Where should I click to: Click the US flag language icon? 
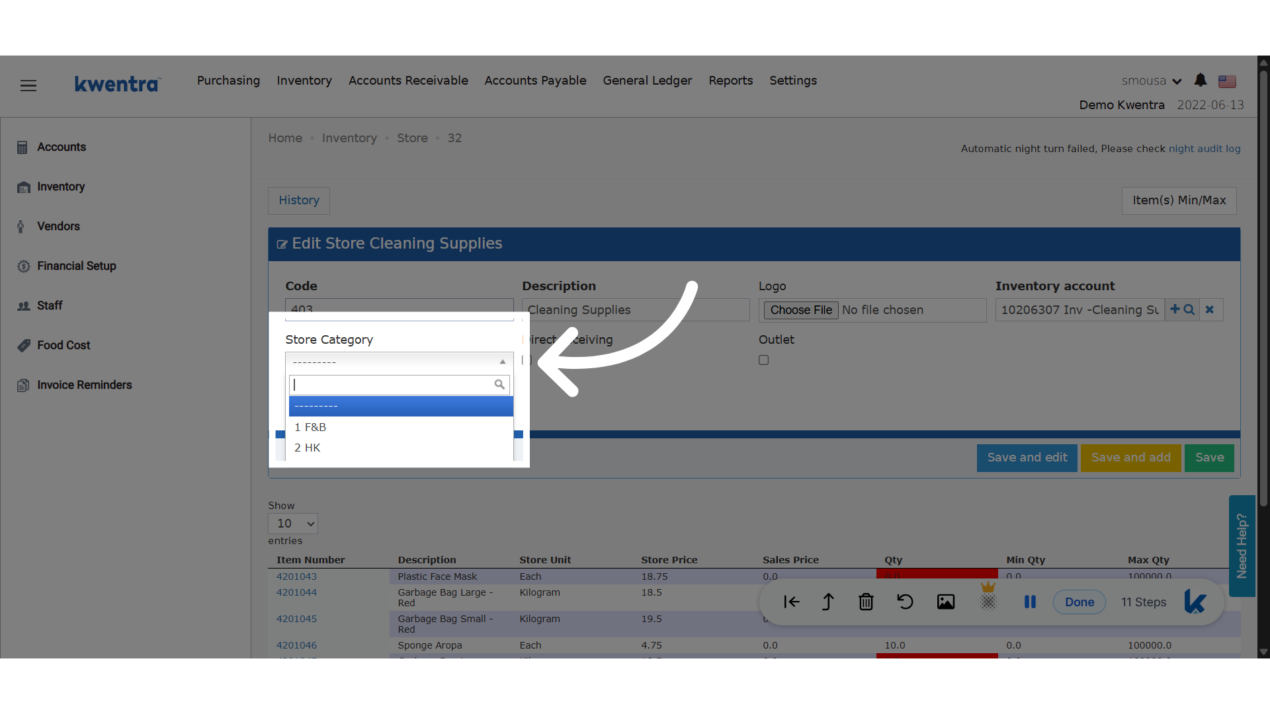click(1228, 81)
